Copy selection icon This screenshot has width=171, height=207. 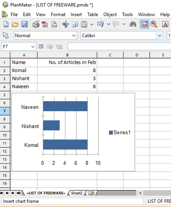point(75,24)
